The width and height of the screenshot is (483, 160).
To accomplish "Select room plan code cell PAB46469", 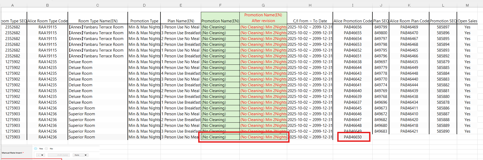I will click(x=409, y=27).
